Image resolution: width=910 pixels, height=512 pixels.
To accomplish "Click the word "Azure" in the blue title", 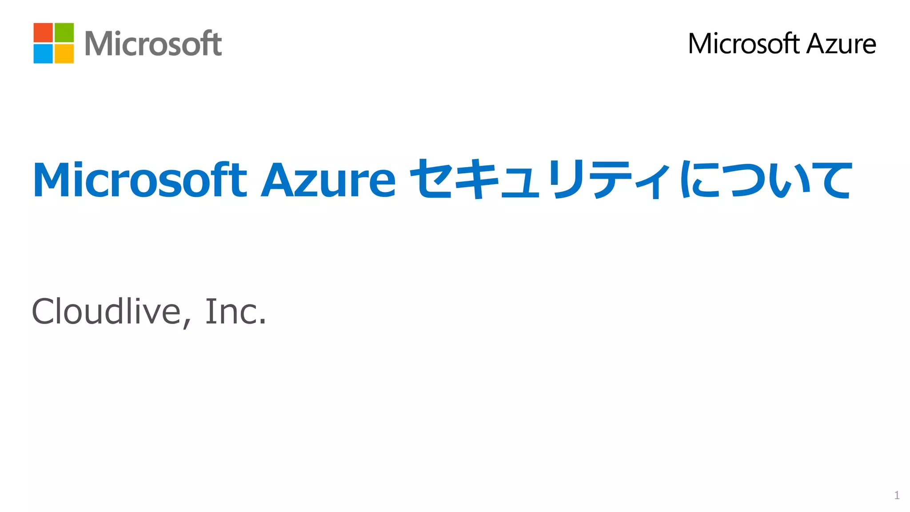I will 328,180.
